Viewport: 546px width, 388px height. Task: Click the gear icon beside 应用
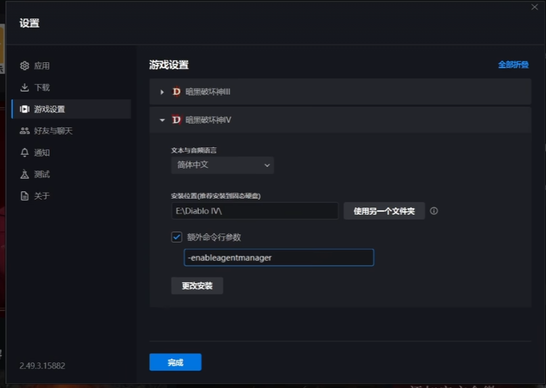[x=24, y=66]
